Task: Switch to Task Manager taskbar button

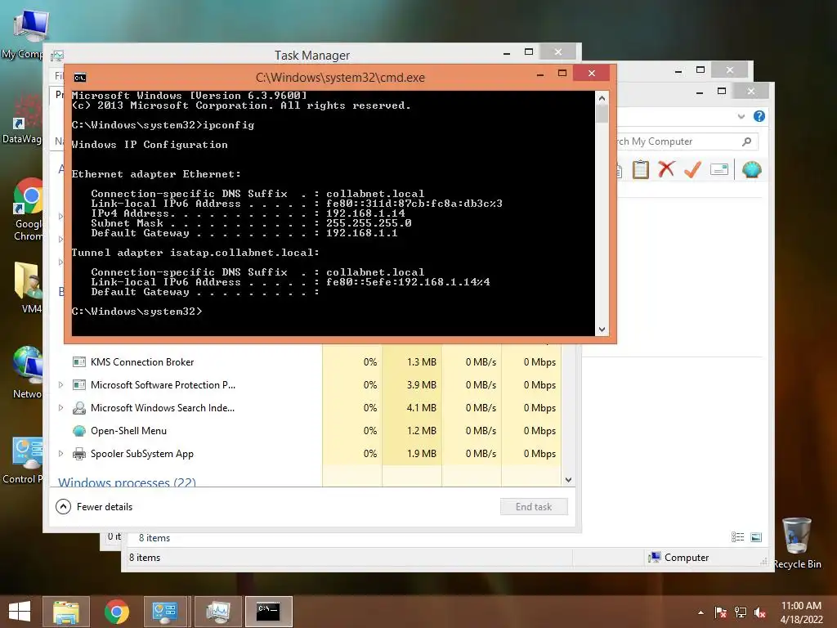Action: click(x=217, y=612)
